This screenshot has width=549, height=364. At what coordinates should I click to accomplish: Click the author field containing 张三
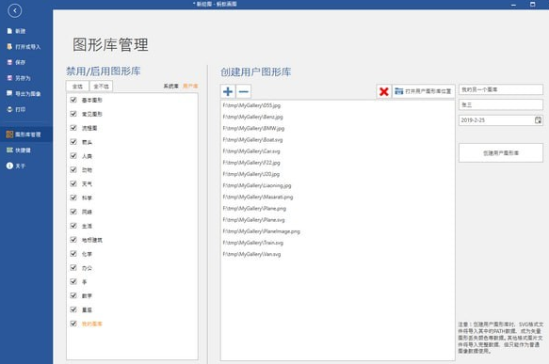[x=501, y=104]
